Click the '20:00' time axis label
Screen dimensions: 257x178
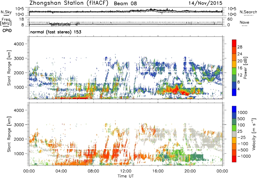(x=190, y=171)
